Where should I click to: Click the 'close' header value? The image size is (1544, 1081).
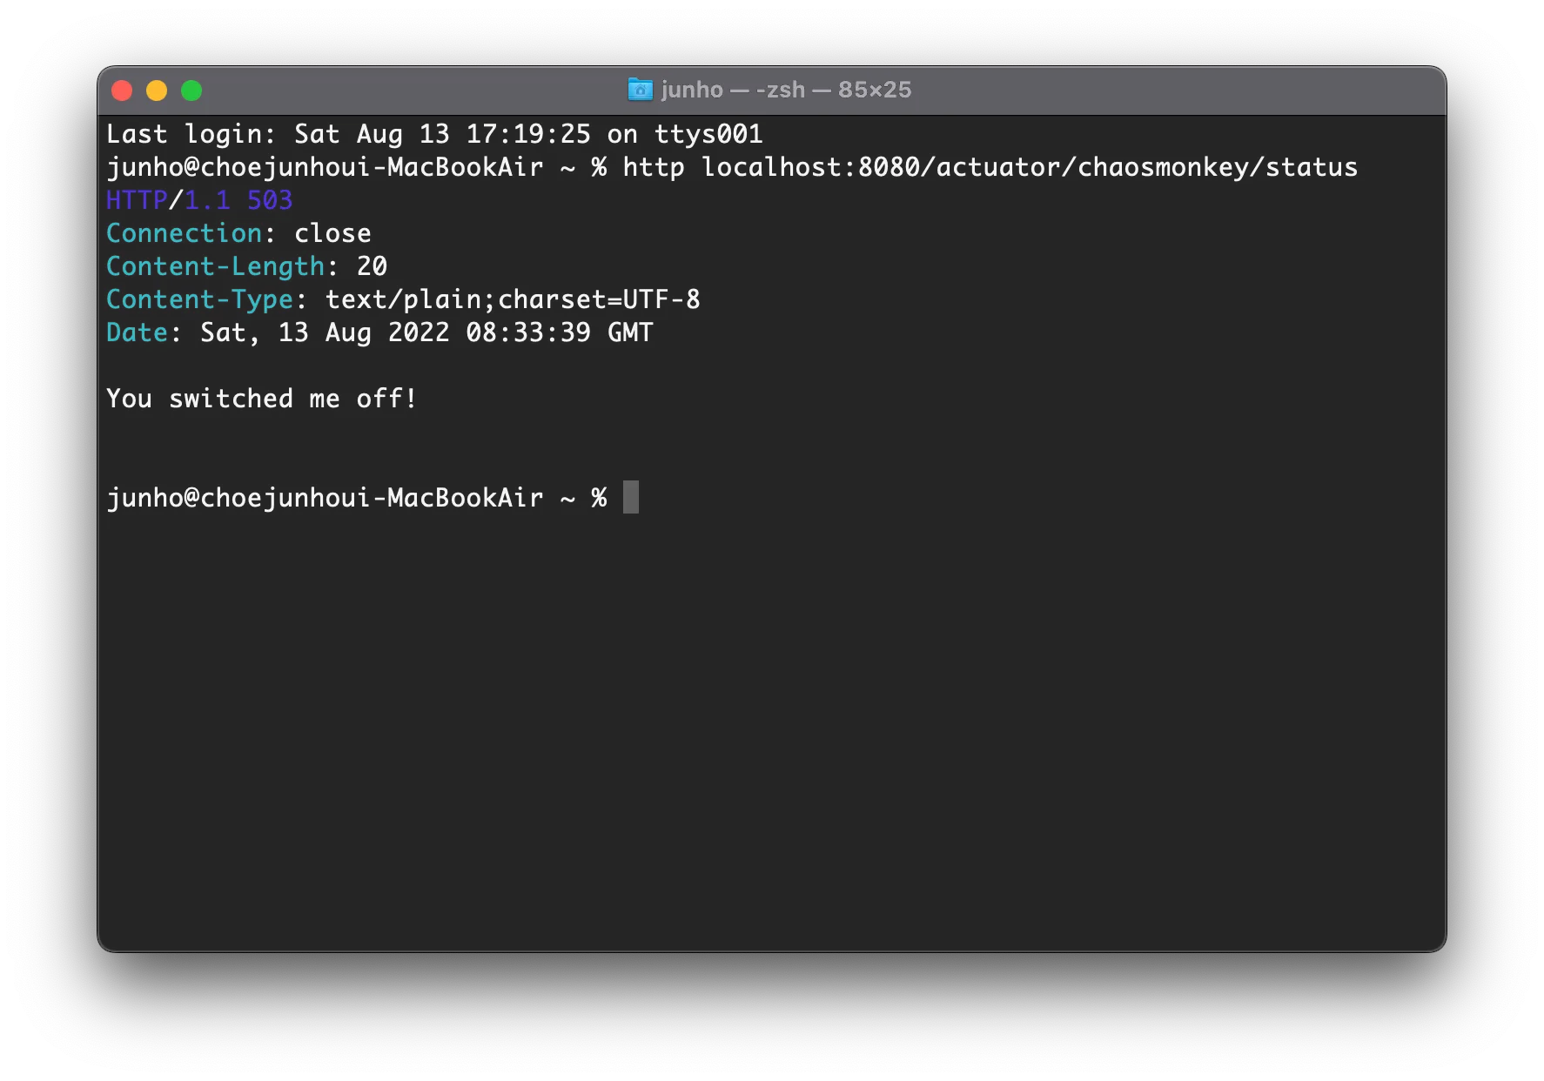[x=332, y=233]
